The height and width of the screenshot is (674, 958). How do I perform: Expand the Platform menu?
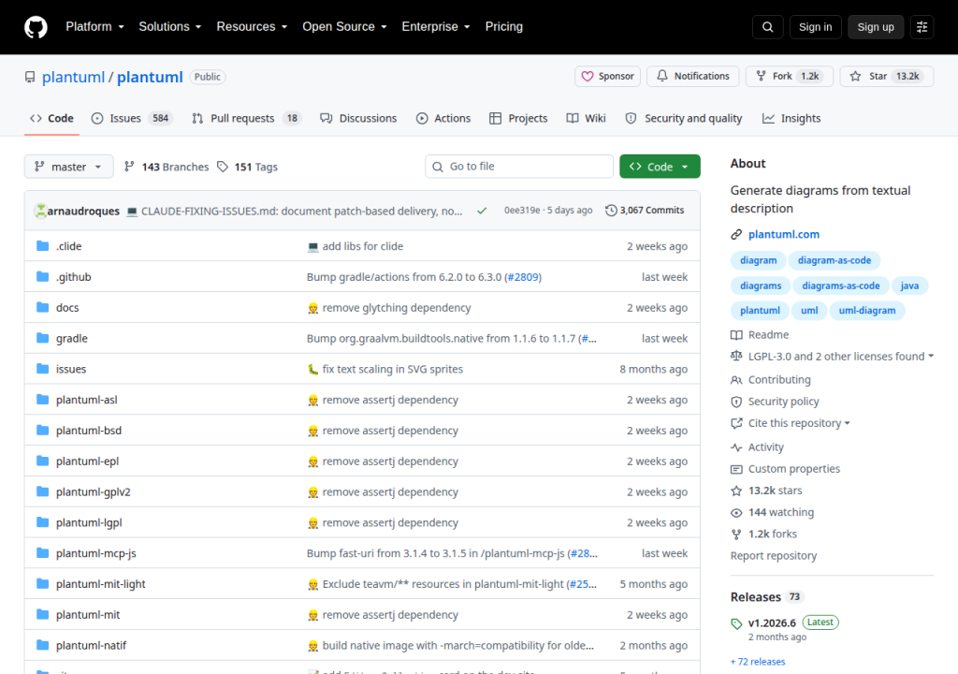click(x=94, y=27)
